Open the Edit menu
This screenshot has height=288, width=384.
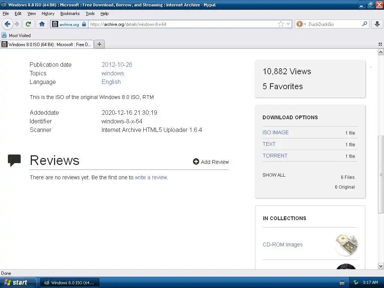(18, 13)
